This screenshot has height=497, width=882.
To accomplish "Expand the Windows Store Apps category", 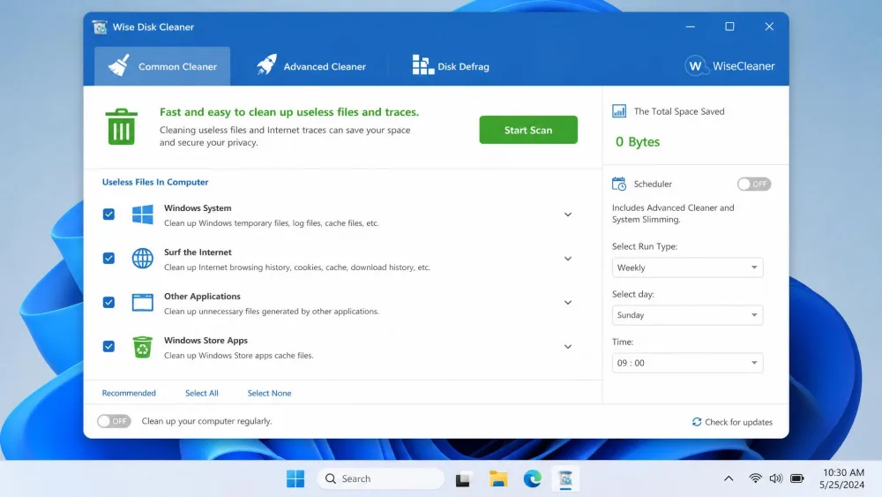I will tap(567, 347).
